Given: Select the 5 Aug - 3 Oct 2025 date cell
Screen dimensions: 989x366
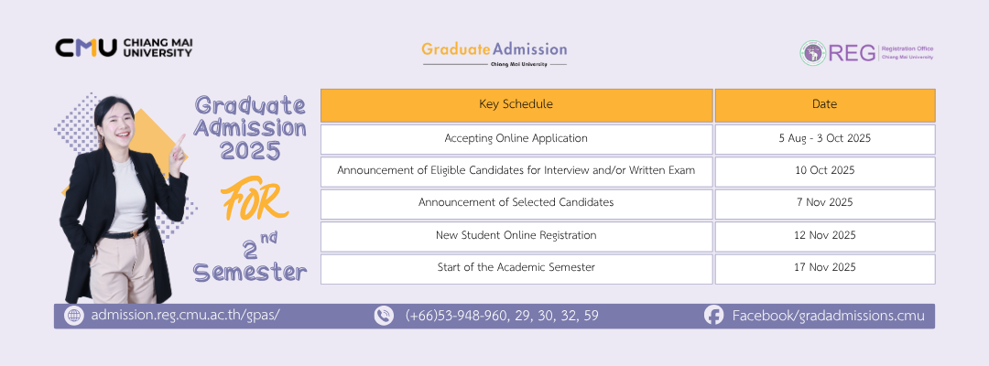Looking at the screenshot, I should 825,139.
